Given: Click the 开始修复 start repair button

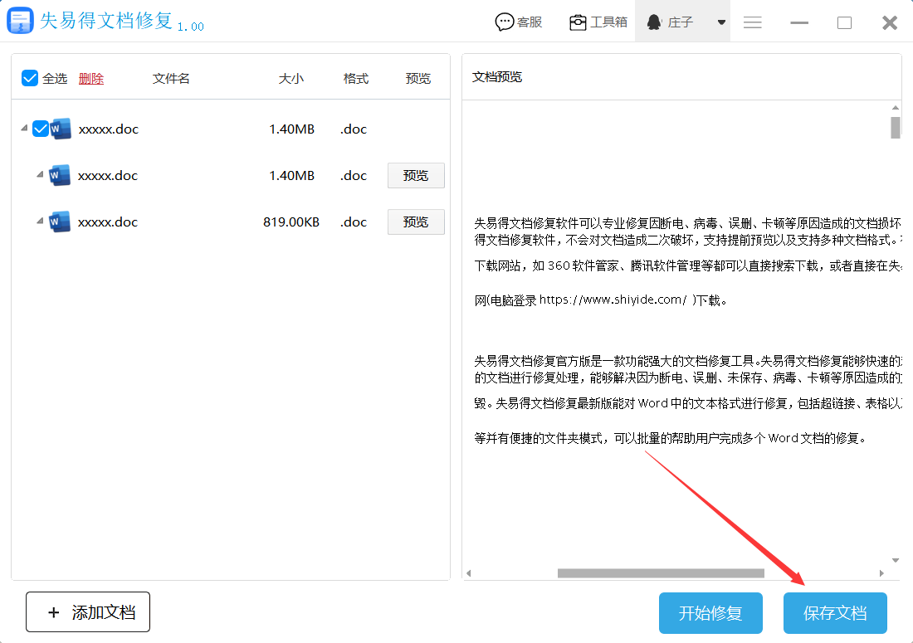Looking at the screenshot, I should click(x=710, y=613).
